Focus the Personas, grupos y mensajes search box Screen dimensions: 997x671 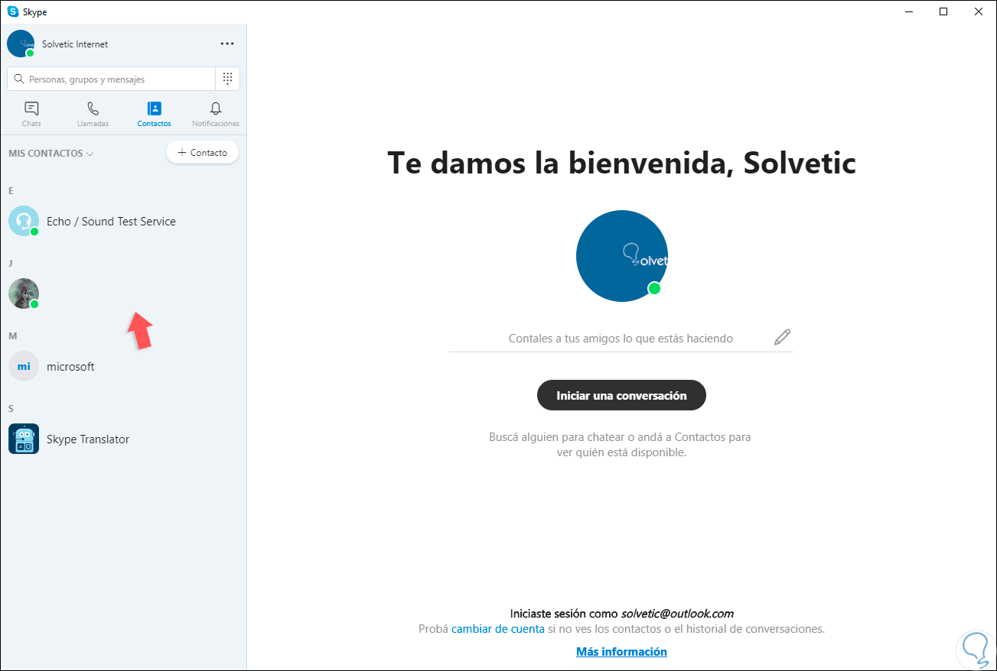pyautogui.click(x=111, y=79)
